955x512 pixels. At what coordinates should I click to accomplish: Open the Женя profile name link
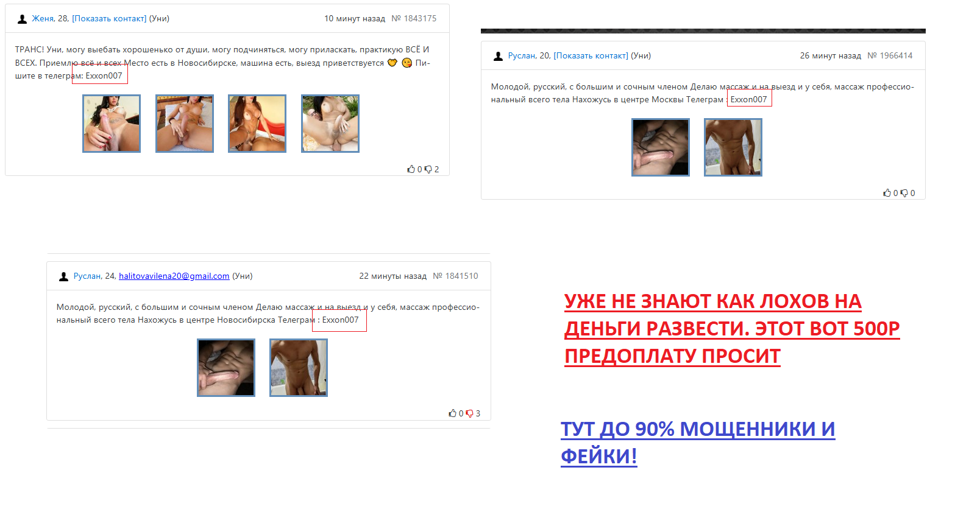43,19
